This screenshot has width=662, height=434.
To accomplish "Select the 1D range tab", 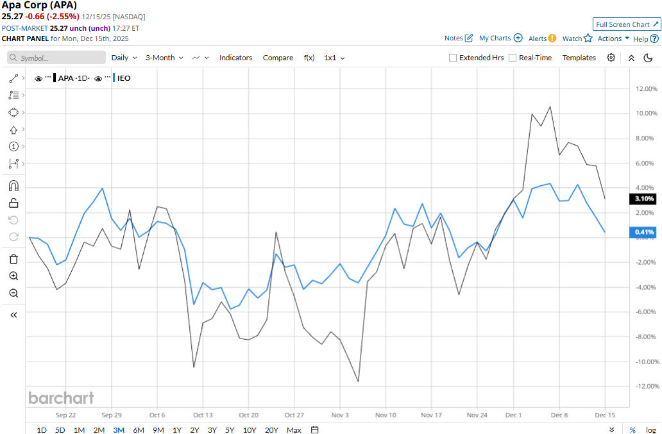I will [x=41, y=430].
